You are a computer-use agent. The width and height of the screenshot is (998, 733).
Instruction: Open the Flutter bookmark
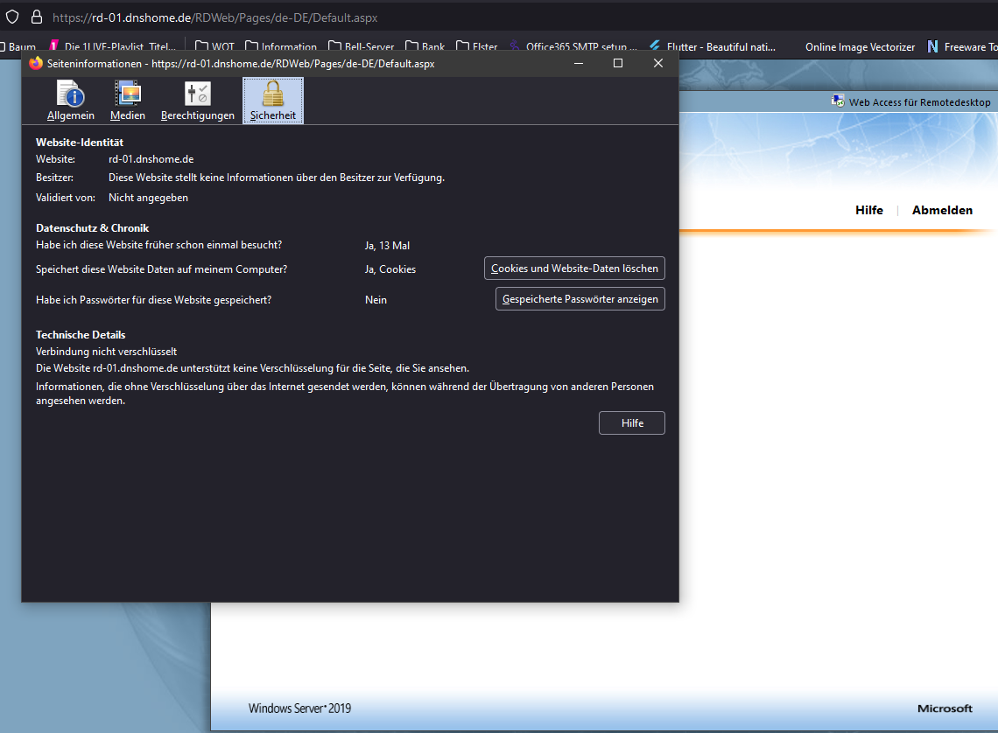(x=713, y=46)
